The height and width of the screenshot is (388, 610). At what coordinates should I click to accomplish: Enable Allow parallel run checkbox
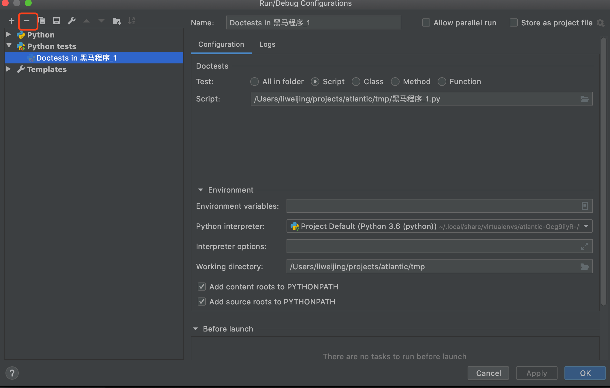coord(426,22)
